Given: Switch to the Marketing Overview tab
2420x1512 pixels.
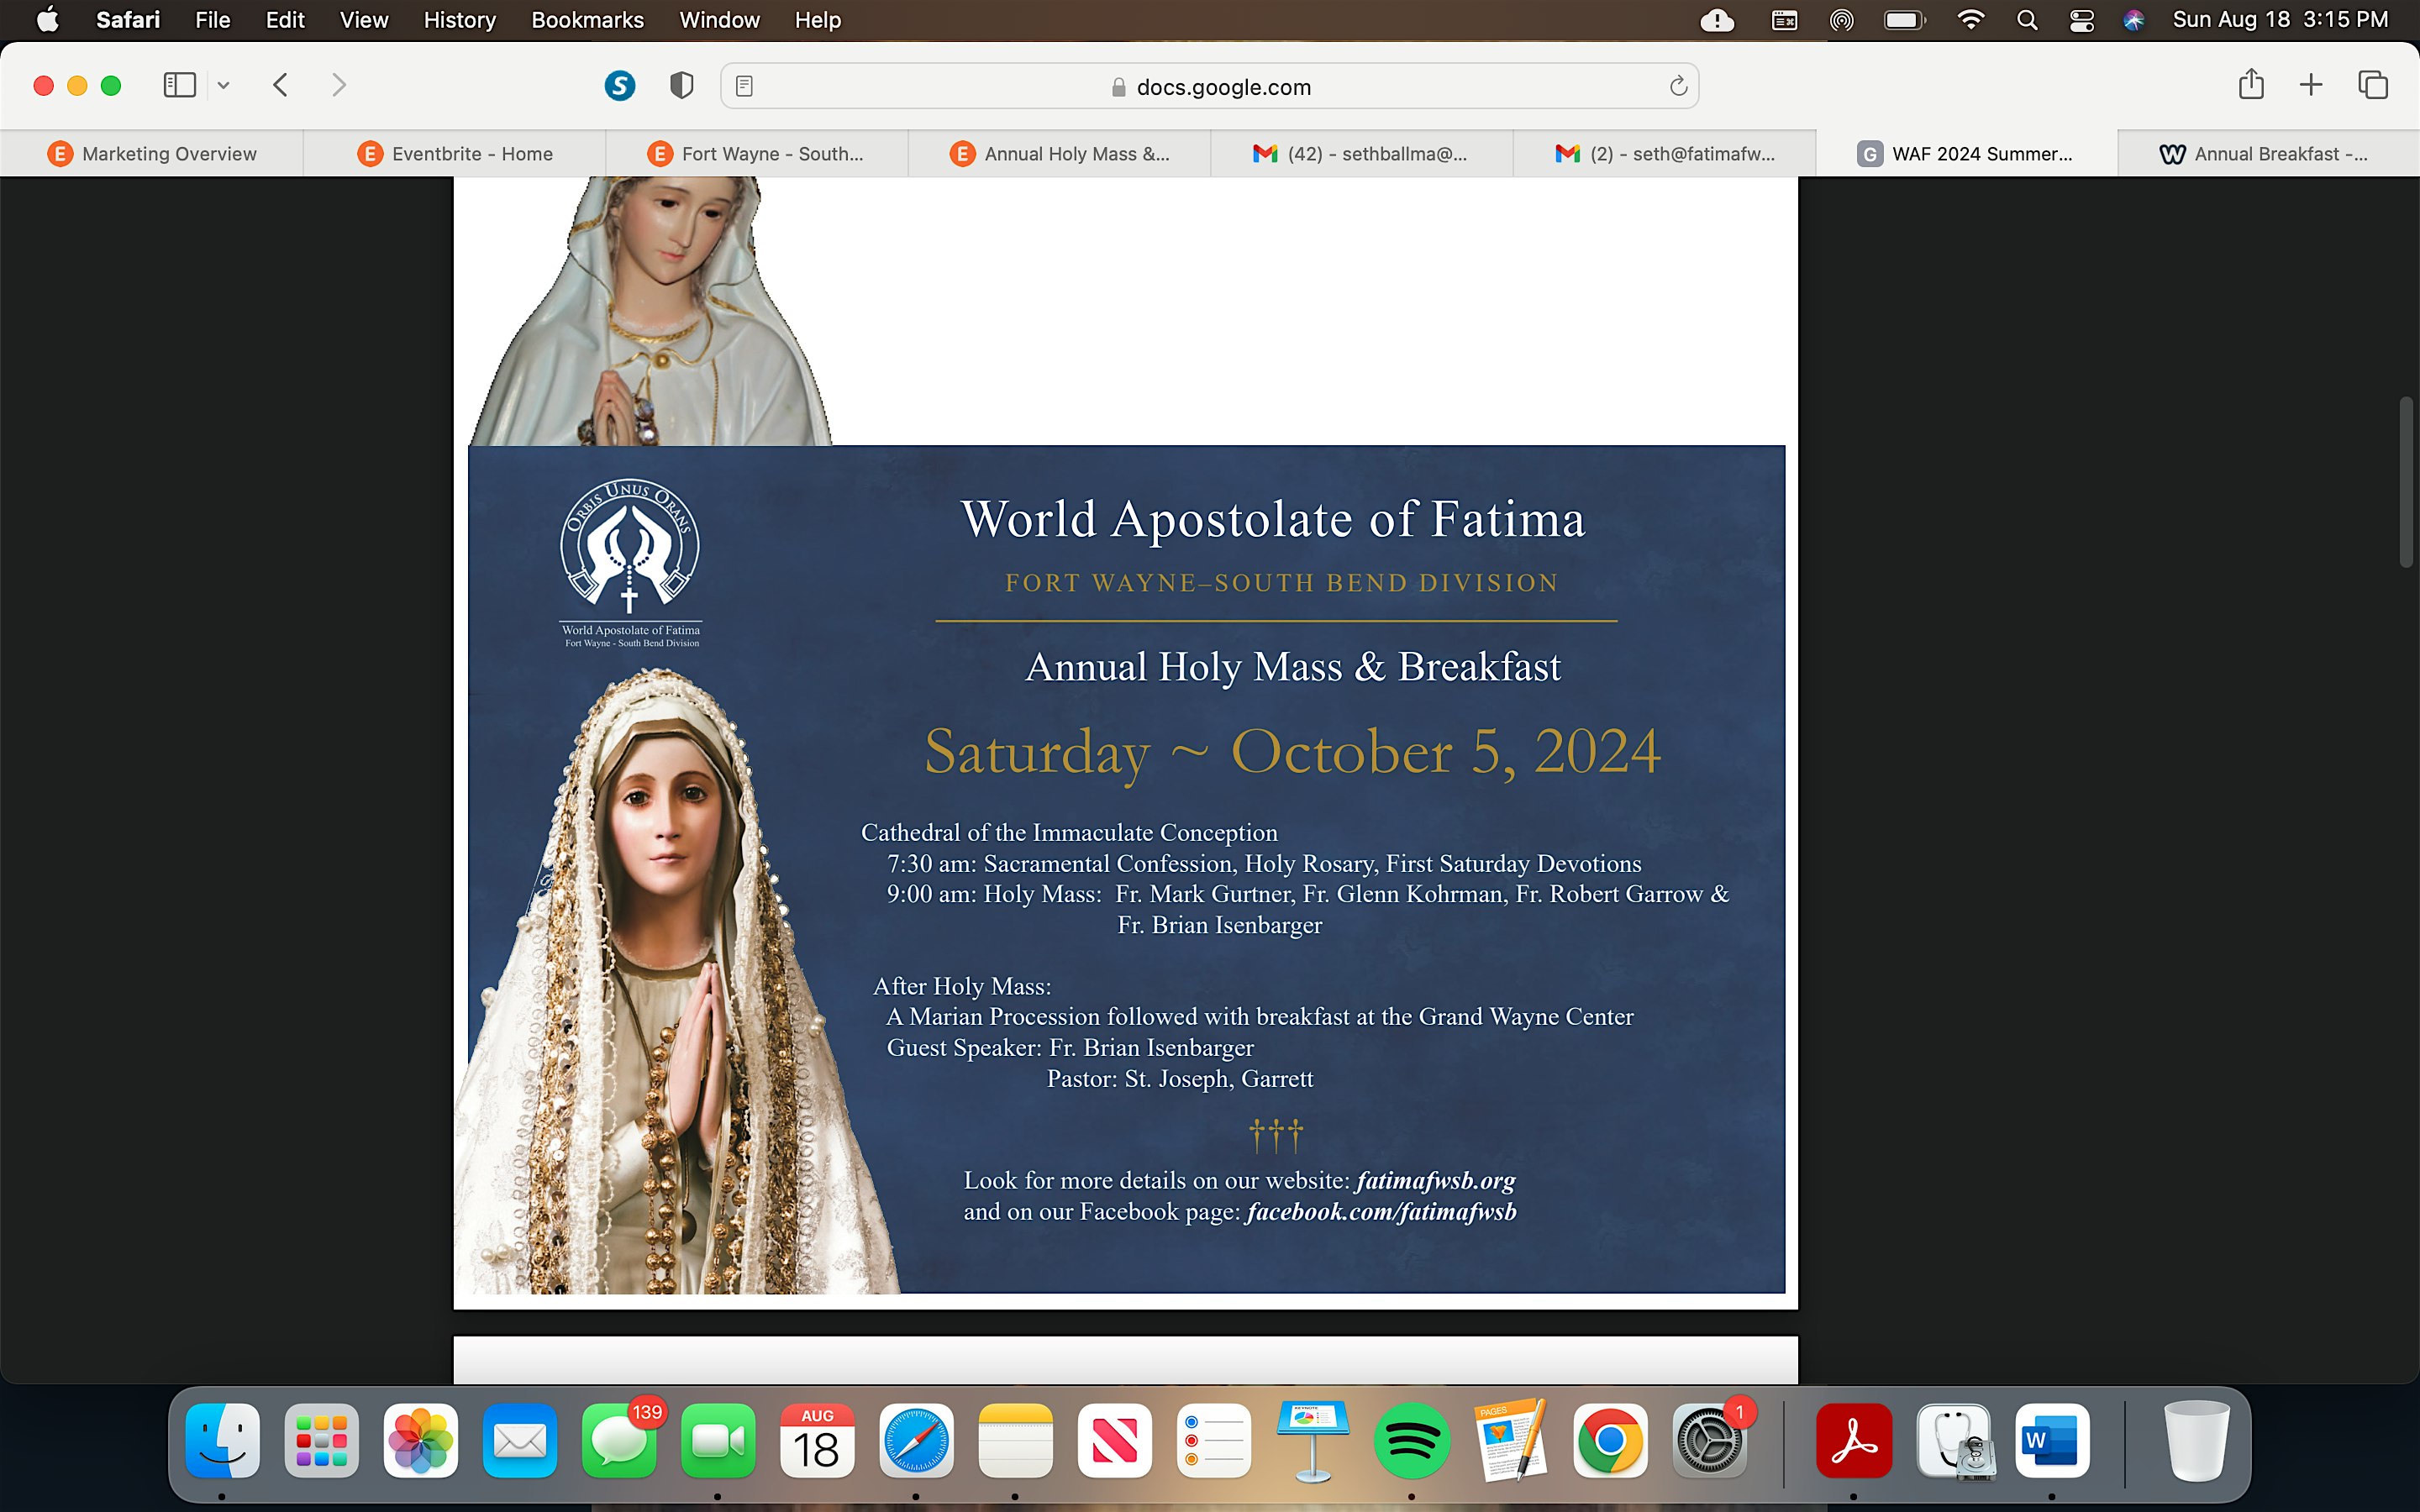Looking at the screenshot, I should [x=152, y=154].
